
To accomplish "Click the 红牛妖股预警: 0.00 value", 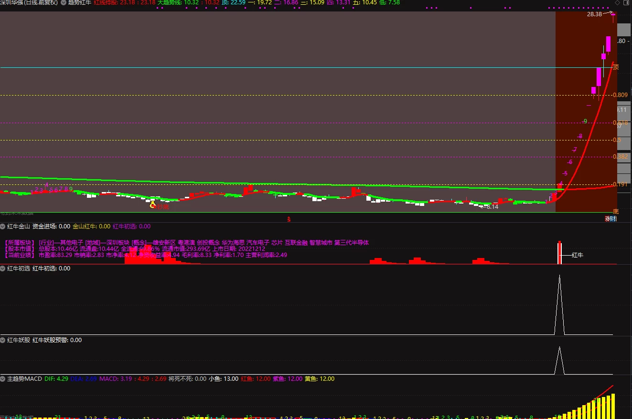I will coord(57,340).
